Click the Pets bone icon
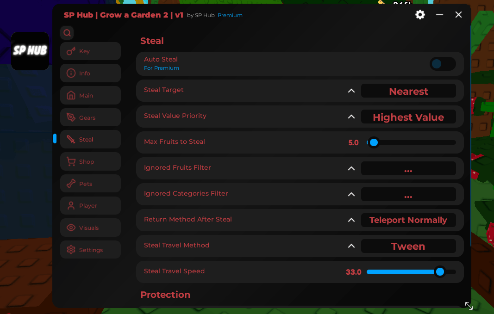The width and height of the screenshot is (494, 314). pyautogui.click(x=71, y=184)
